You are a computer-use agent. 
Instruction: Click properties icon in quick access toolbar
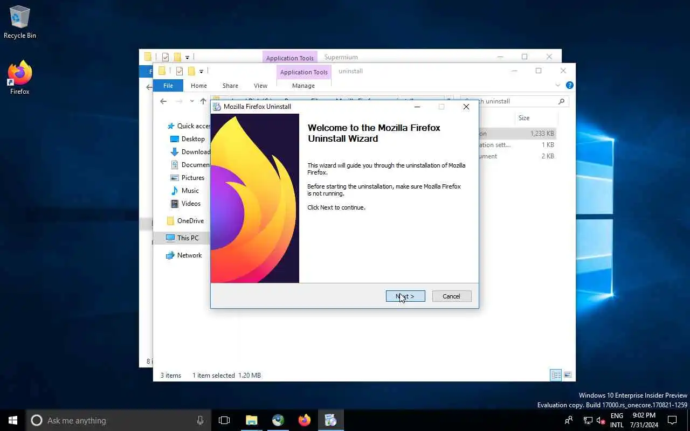179,71
